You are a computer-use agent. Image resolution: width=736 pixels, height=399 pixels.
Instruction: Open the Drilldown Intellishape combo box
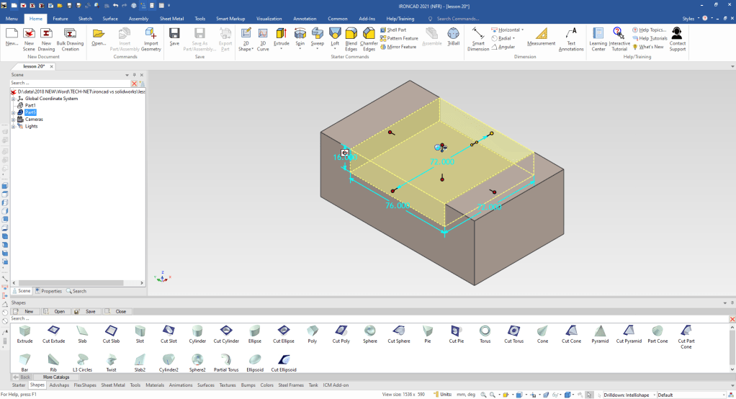point(628,395)
